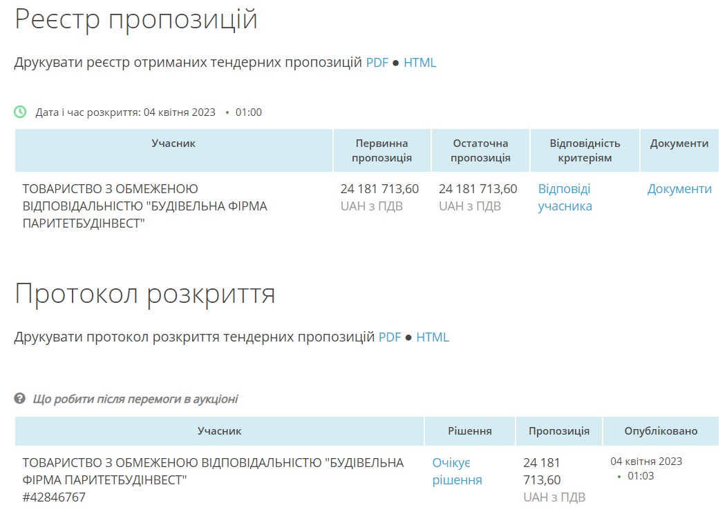727x525 pixels.
Task: Click 'Учасник' header in the registry table
Action: point(173,143)
